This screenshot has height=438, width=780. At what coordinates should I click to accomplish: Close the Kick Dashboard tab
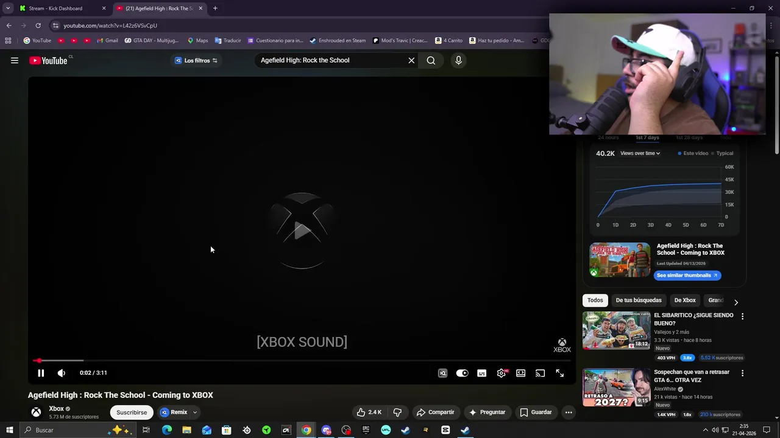pos(104,9)
